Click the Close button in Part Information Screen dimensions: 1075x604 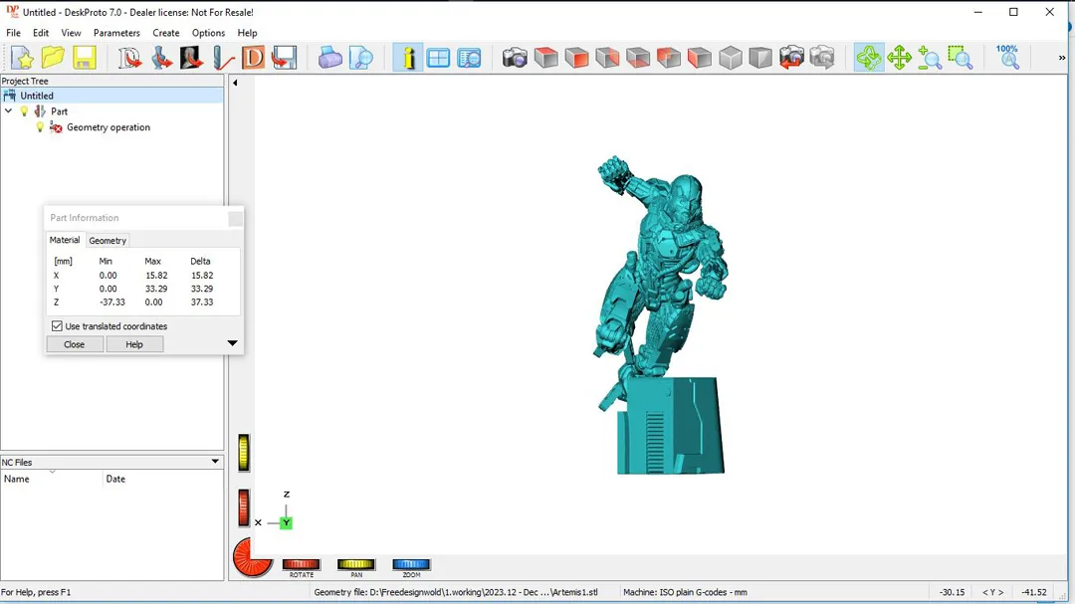[74, 344]
